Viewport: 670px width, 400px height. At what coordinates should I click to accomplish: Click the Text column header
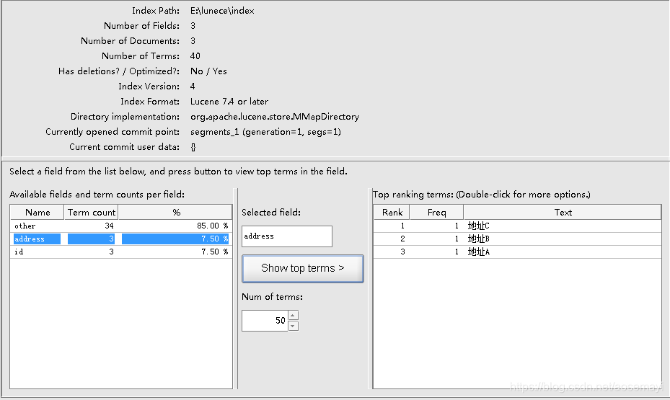coord(563,212)
